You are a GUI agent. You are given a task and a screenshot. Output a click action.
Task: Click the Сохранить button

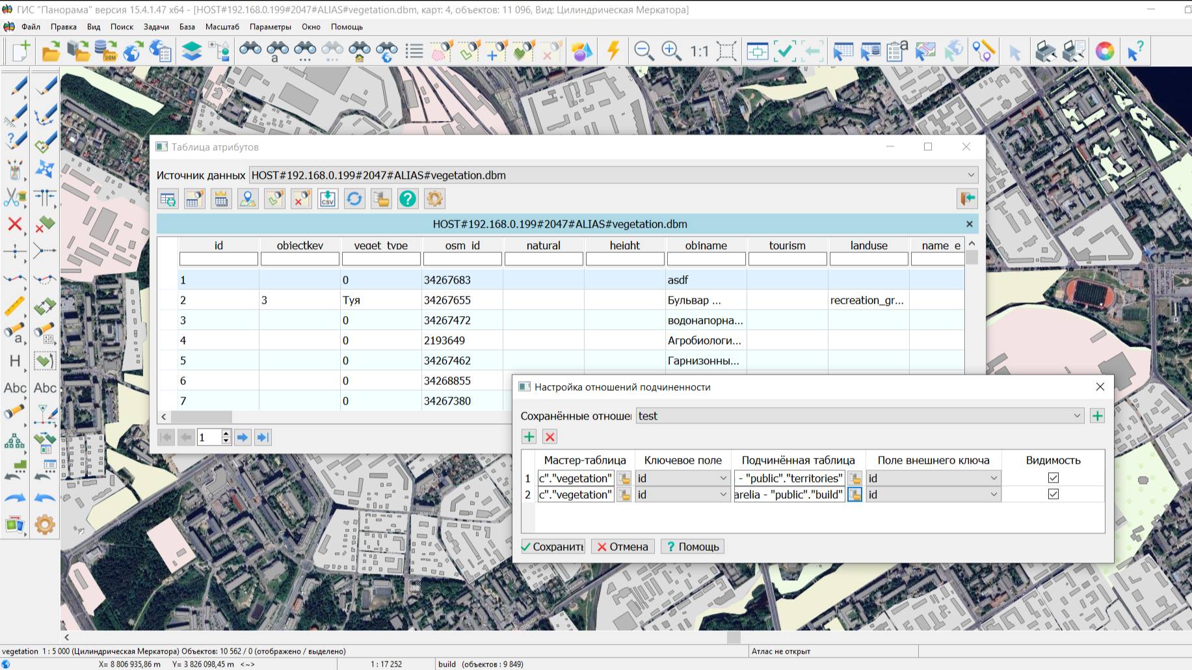coord(553,546)
